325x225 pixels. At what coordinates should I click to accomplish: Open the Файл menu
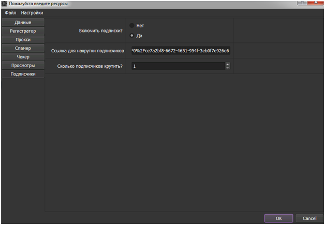10,12
